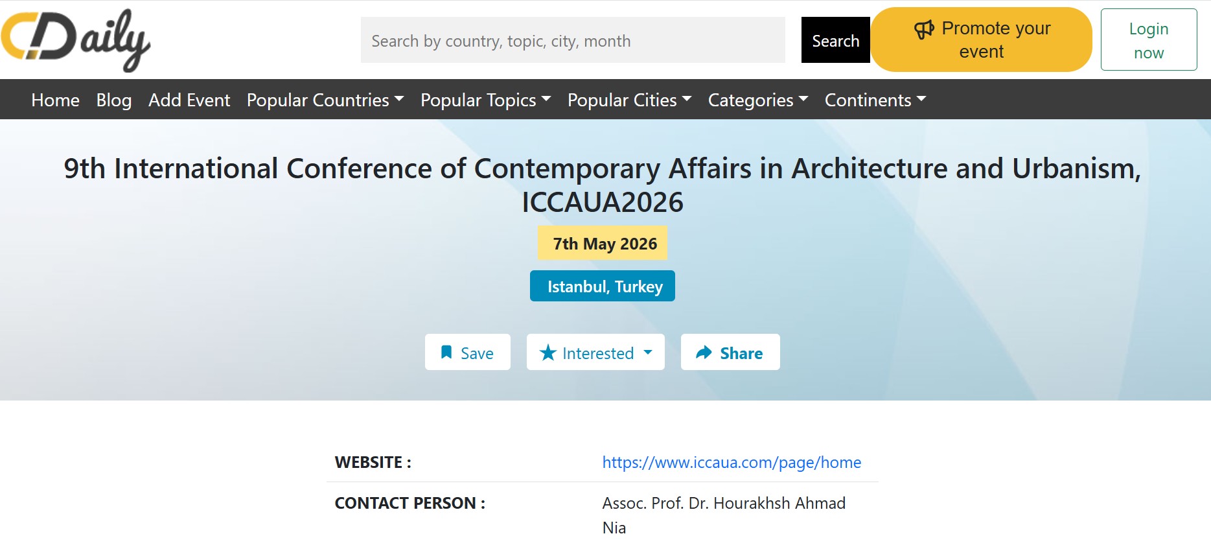The width and height of the screenshot is (1211, 547).
Task: Open the Blog menu item
Action: click(x=114, y=100)
